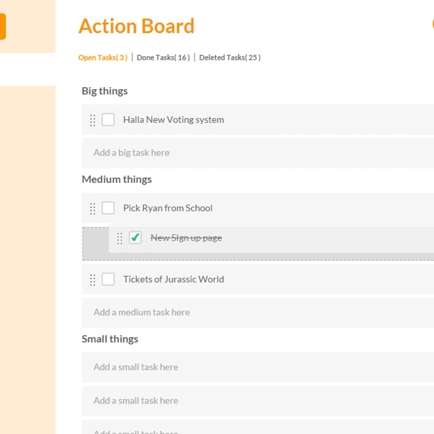Focus the first 'Add a small task here' field
The width and height of the screenshot is (434, 434).
(258, 367)
